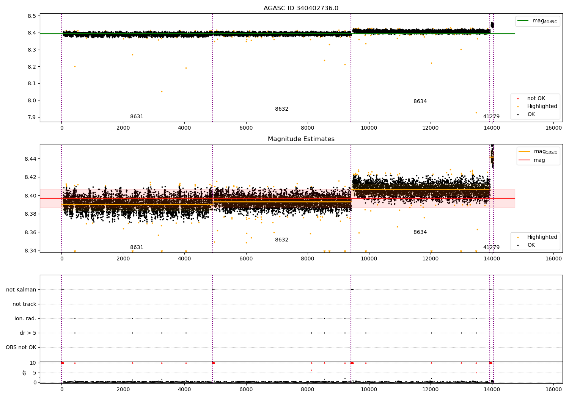Click the 8634 label in middle plot
Image resolution: width=569 pixels, height=398 pixels.
(x=420, y=232)
